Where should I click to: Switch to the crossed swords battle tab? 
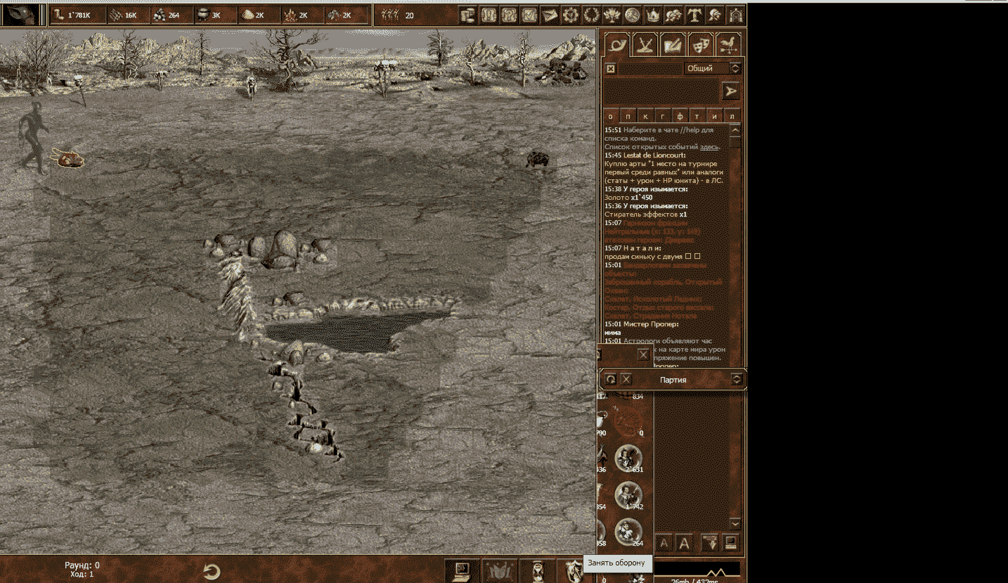click(645, 45)
